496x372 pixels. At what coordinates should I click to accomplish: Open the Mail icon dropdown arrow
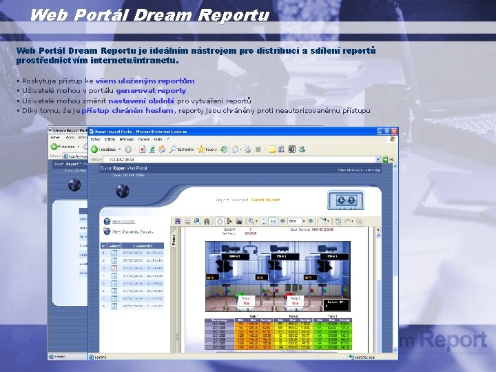point(240,149)
